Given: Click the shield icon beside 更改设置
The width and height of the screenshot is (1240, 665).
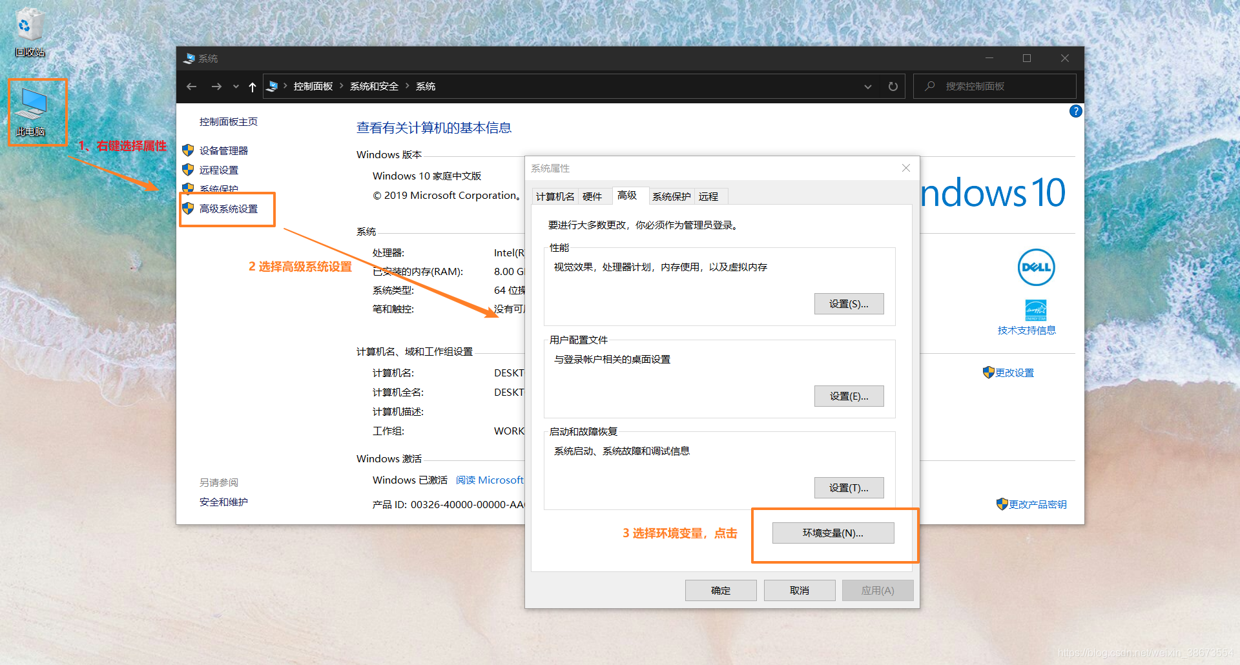Looking at the screenshot, I should [988, 373].
